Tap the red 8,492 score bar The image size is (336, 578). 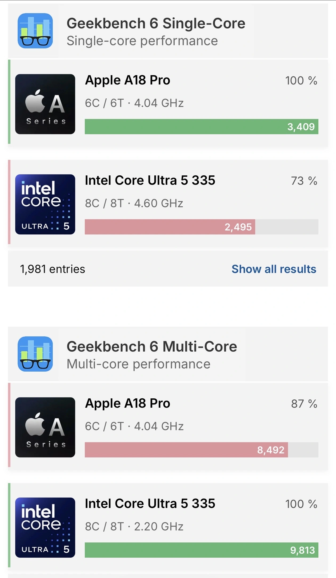coord(186,450)
